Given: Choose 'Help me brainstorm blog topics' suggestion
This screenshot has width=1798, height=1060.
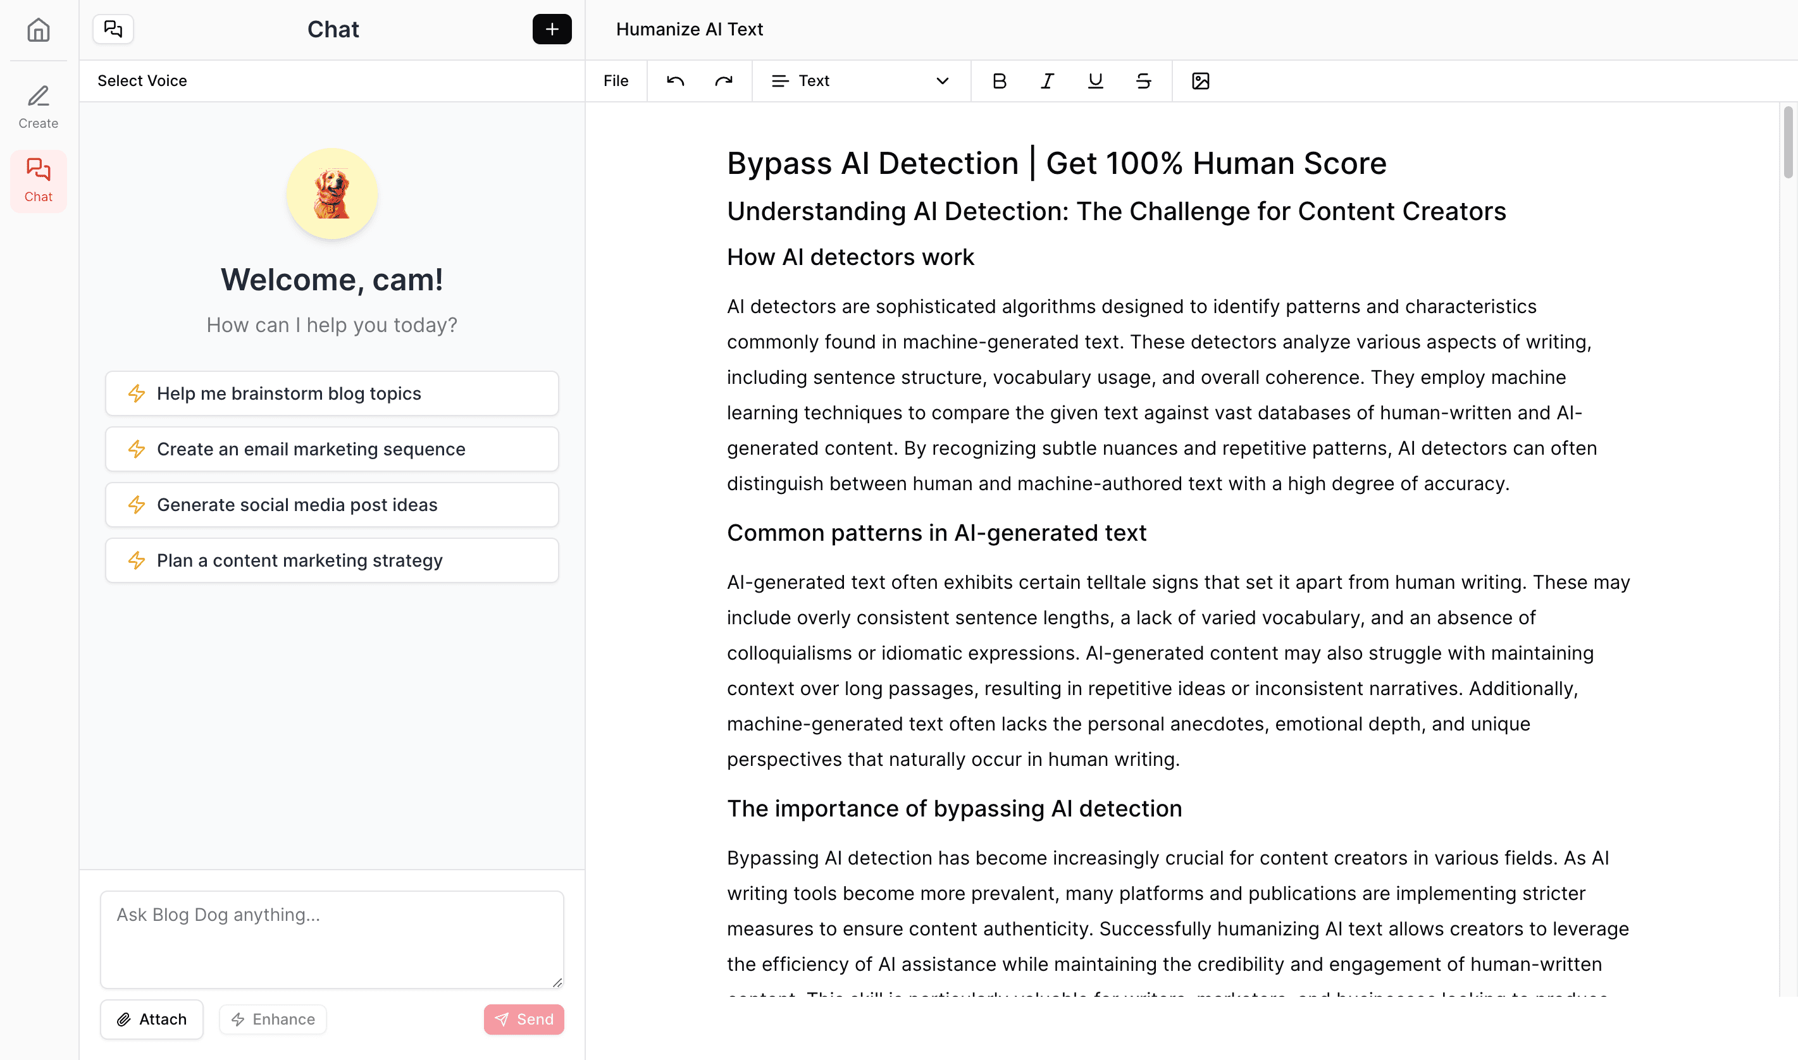Looking at the screenshot, I should point(332,393).
